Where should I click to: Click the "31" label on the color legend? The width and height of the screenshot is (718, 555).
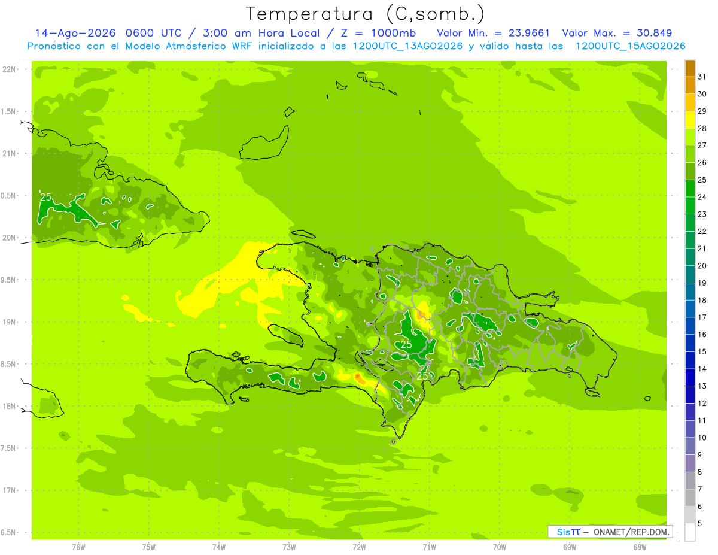702,77
